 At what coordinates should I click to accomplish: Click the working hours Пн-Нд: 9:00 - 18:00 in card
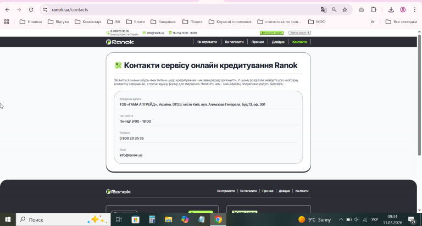point(135,121)
